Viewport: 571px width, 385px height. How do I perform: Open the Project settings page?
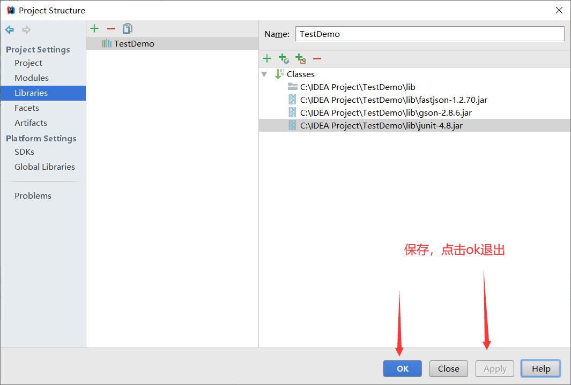28,63
